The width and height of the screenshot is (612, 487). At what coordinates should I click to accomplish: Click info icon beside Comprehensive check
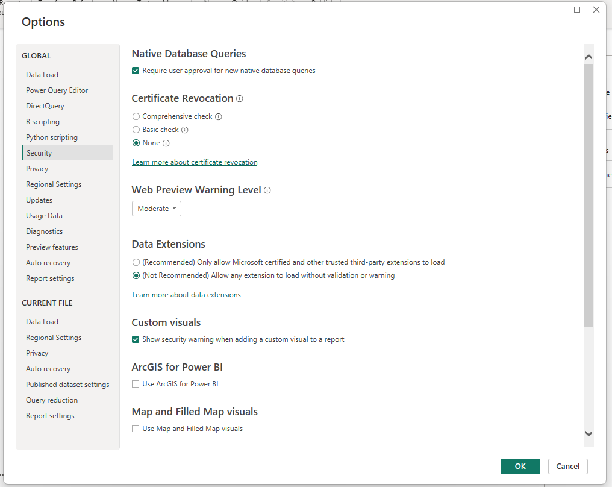tap(219, 116)
